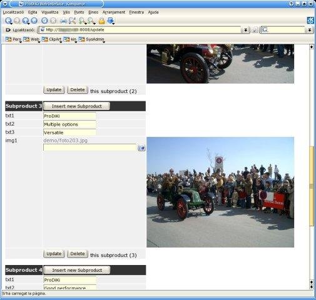Open file browse icon next to img1 field
Viewport: 316px width, 300px height.
tap(141, 148)
